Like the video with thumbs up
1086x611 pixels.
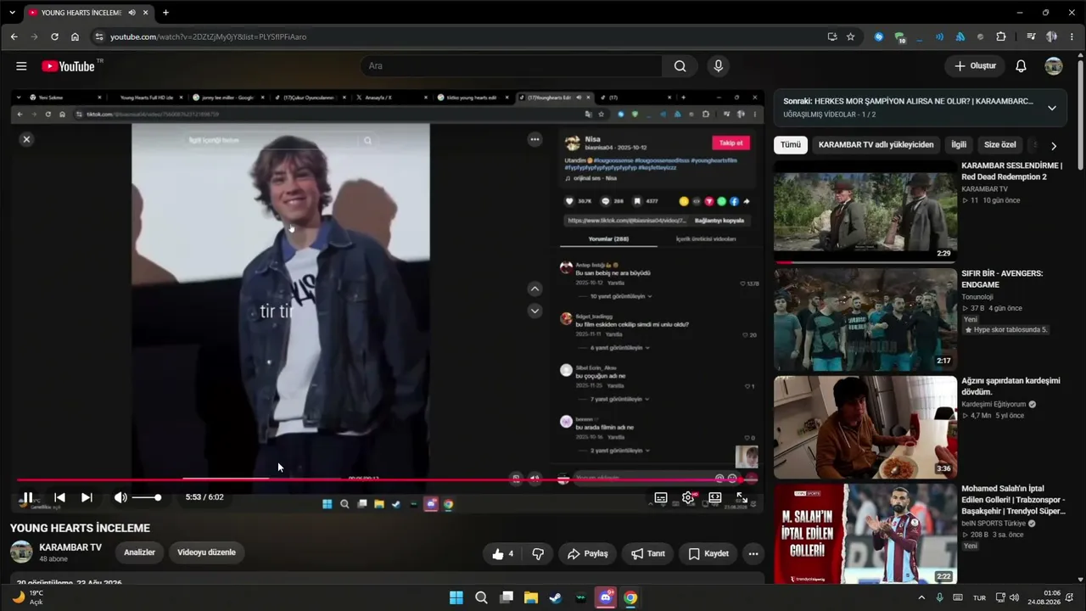tap(503, 554)
